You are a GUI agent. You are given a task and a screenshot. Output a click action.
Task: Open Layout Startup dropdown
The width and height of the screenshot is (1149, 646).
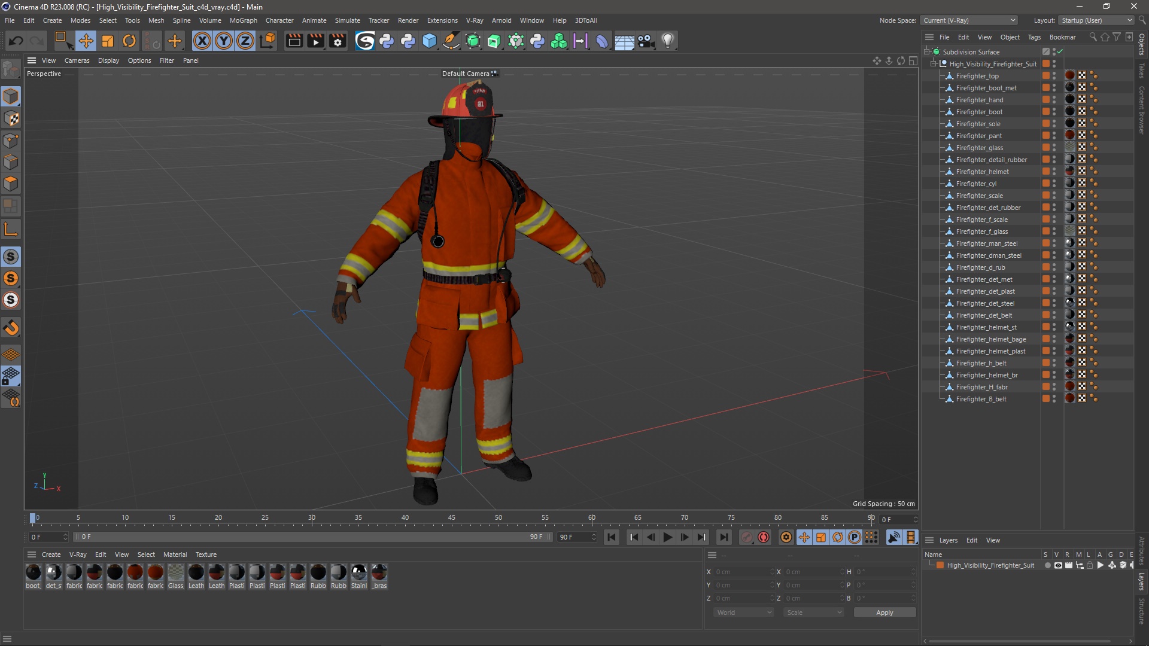coord(1097,20)
